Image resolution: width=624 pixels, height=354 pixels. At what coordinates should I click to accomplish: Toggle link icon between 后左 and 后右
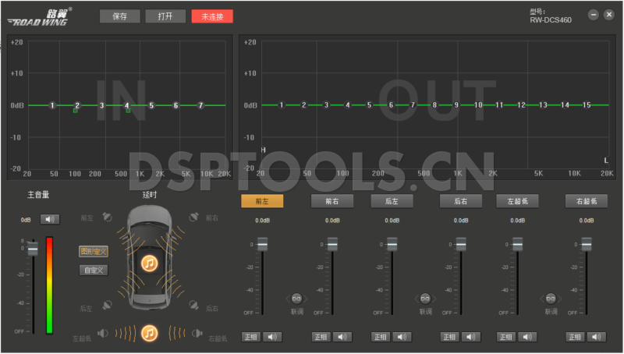point(425,299)
